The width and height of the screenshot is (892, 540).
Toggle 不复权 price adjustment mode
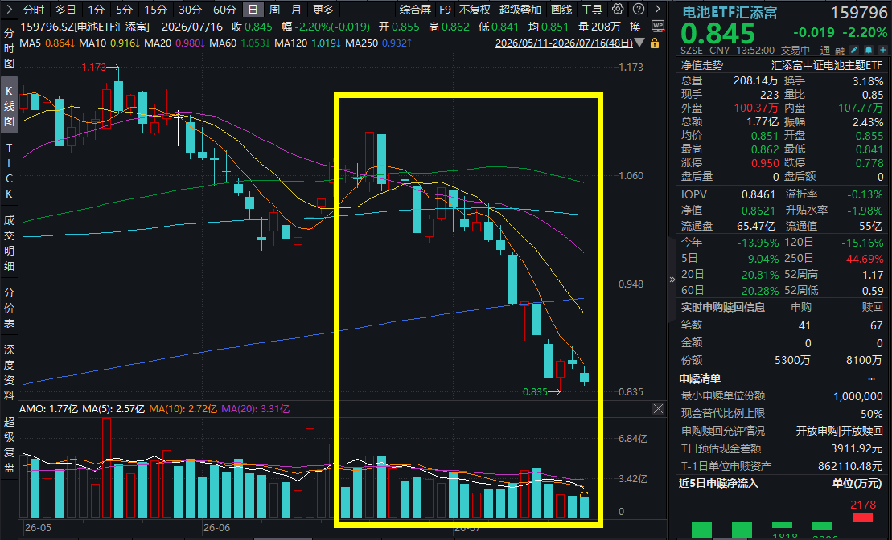coord(475,10)
